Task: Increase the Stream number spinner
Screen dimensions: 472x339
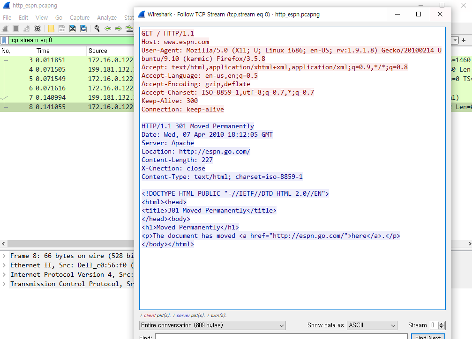Action: (442, 324)
